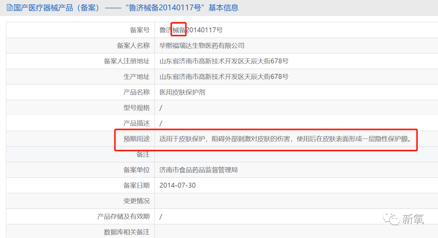Select 华熙福瑞达生物医药有限公司 company name
Image resolution: width=438 pixels, height=238 pixels.
(x=202, y=46)
